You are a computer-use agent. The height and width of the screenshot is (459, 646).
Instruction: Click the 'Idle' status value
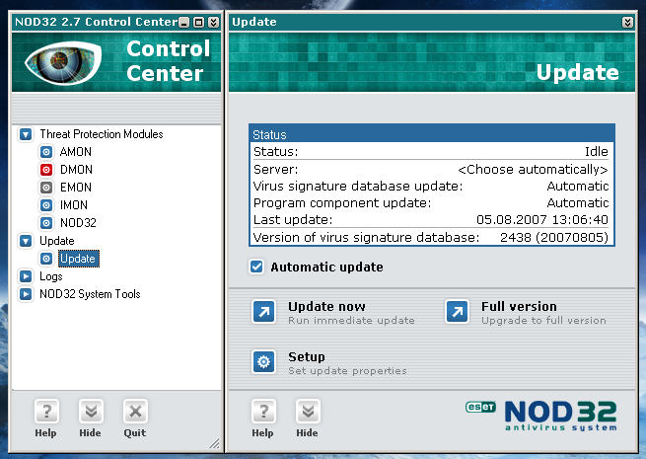596,152
